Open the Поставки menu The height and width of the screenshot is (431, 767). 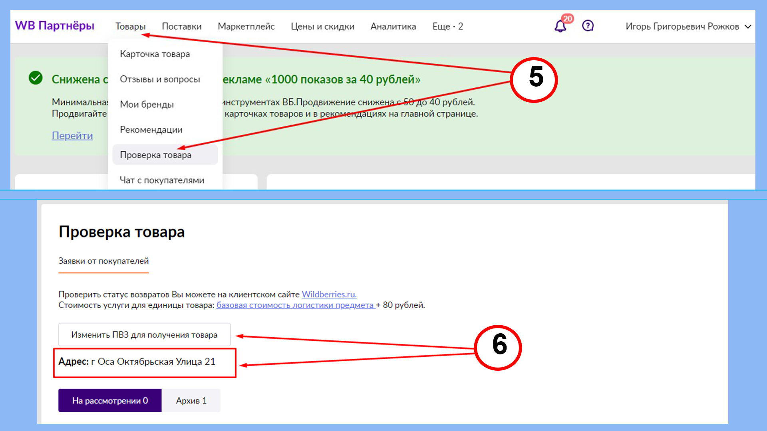[181, 26]
